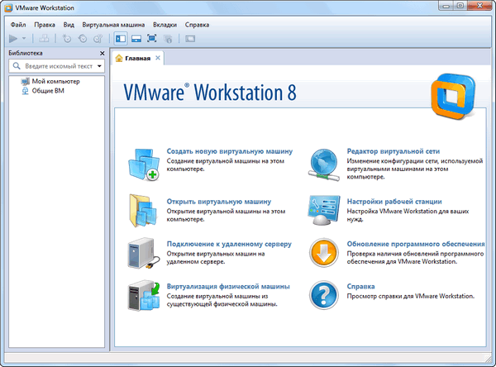Toggle full screen mode in toolbar

tap(152, 38)
